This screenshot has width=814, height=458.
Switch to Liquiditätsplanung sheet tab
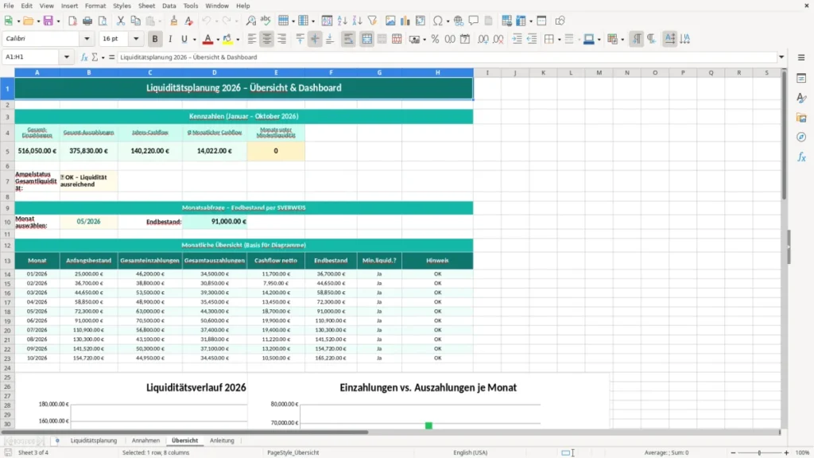[94, 441]
